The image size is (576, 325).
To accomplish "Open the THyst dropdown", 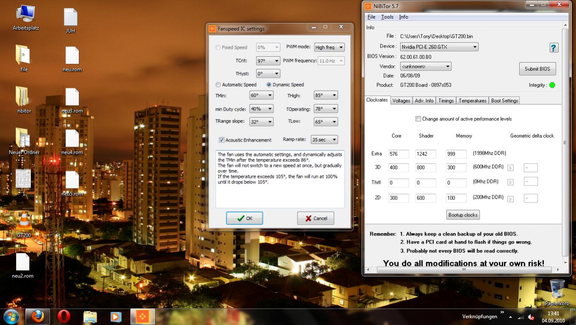I will [268, 74].
